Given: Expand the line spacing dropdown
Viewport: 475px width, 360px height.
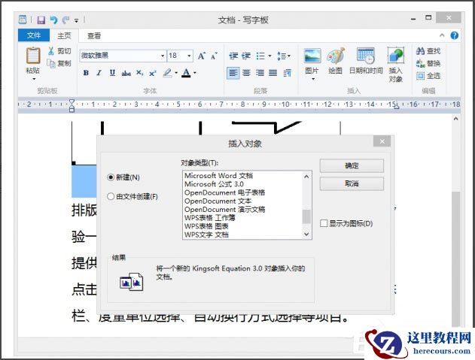Looking at the screenshot, I should coord(289,56).
